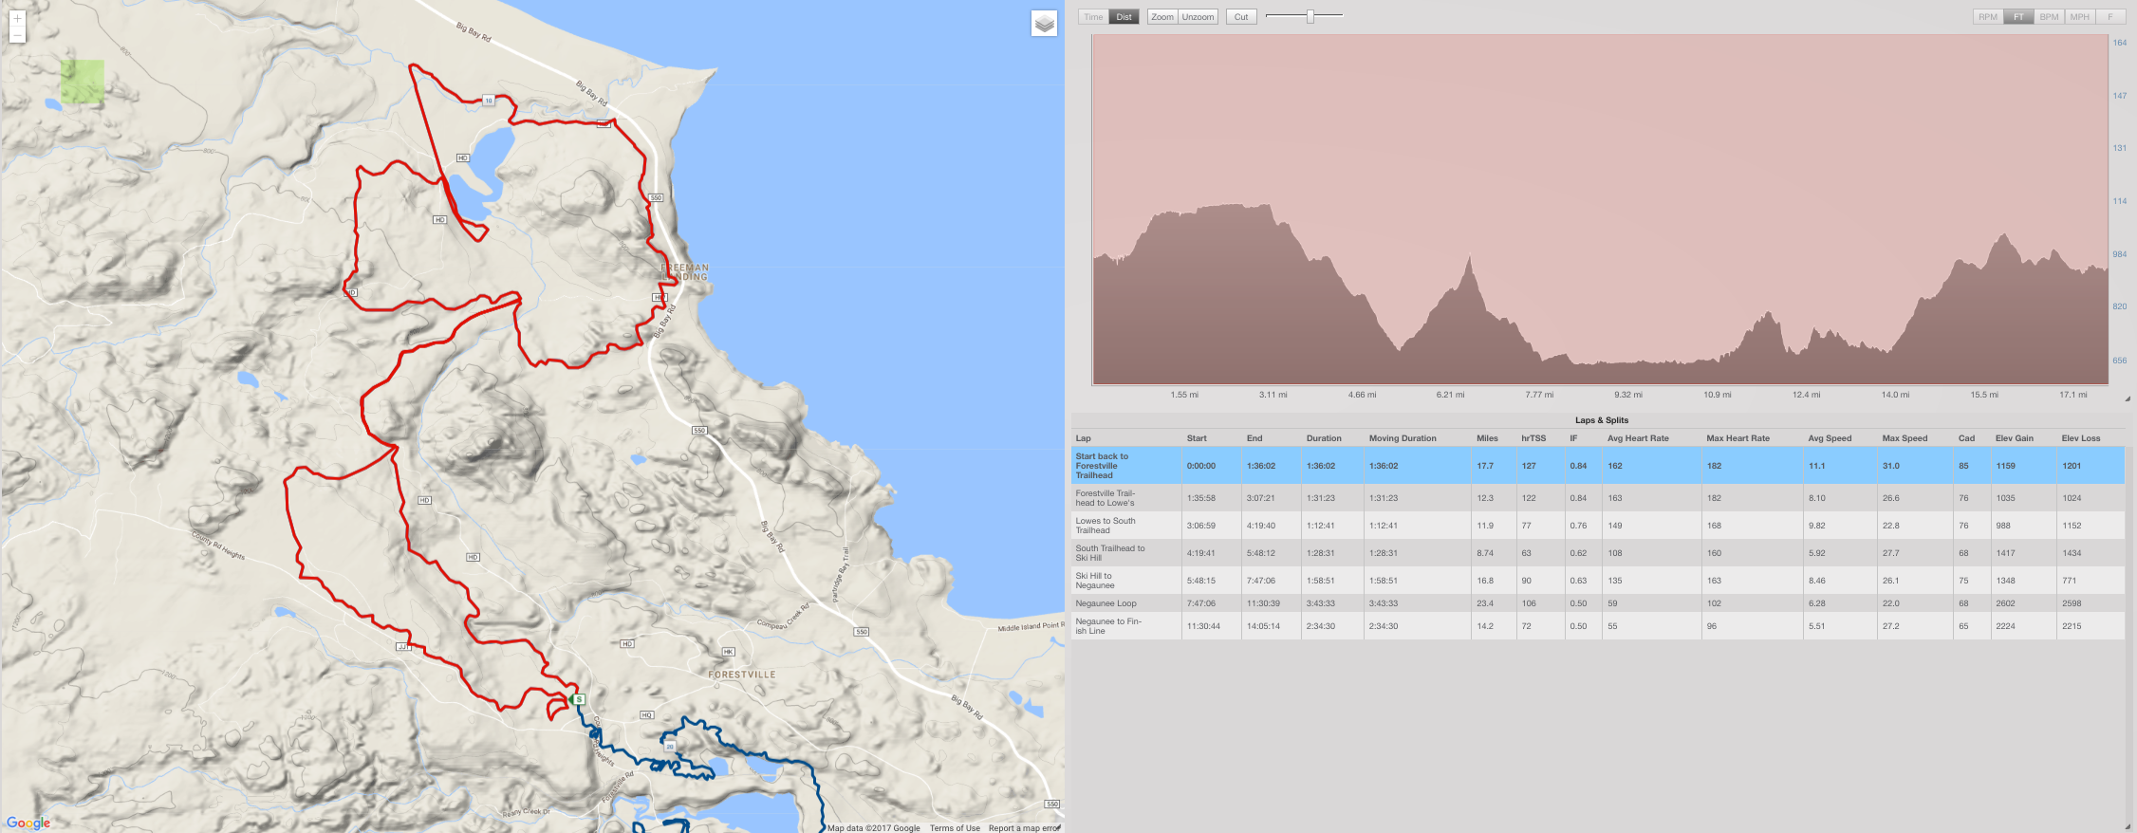Sort by the Max Speed column header
The width and height of the screenshot is (2137, 833).
[x=1905, y=438]
